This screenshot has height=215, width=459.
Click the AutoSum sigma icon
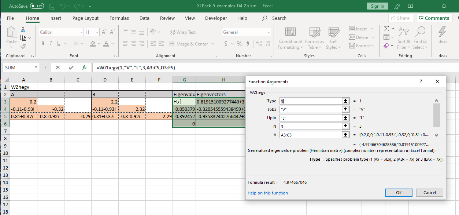pos(386,29)
